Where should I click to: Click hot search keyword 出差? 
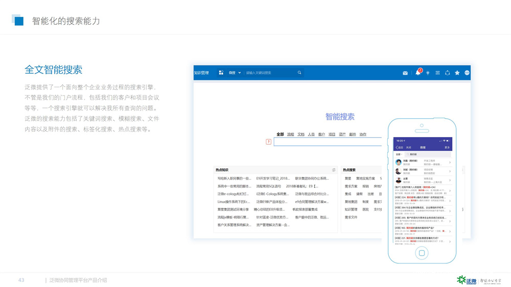tap(370, 194)
